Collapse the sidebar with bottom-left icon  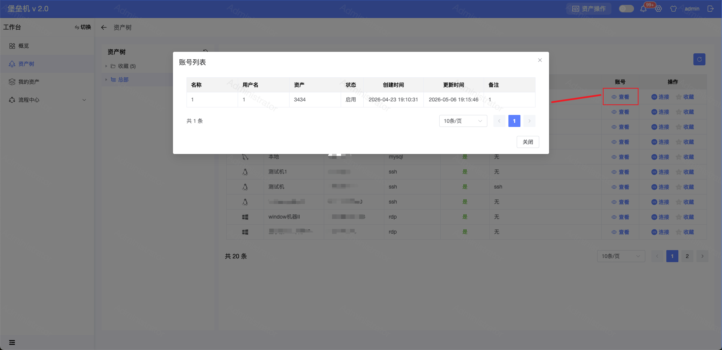point(12,342)
